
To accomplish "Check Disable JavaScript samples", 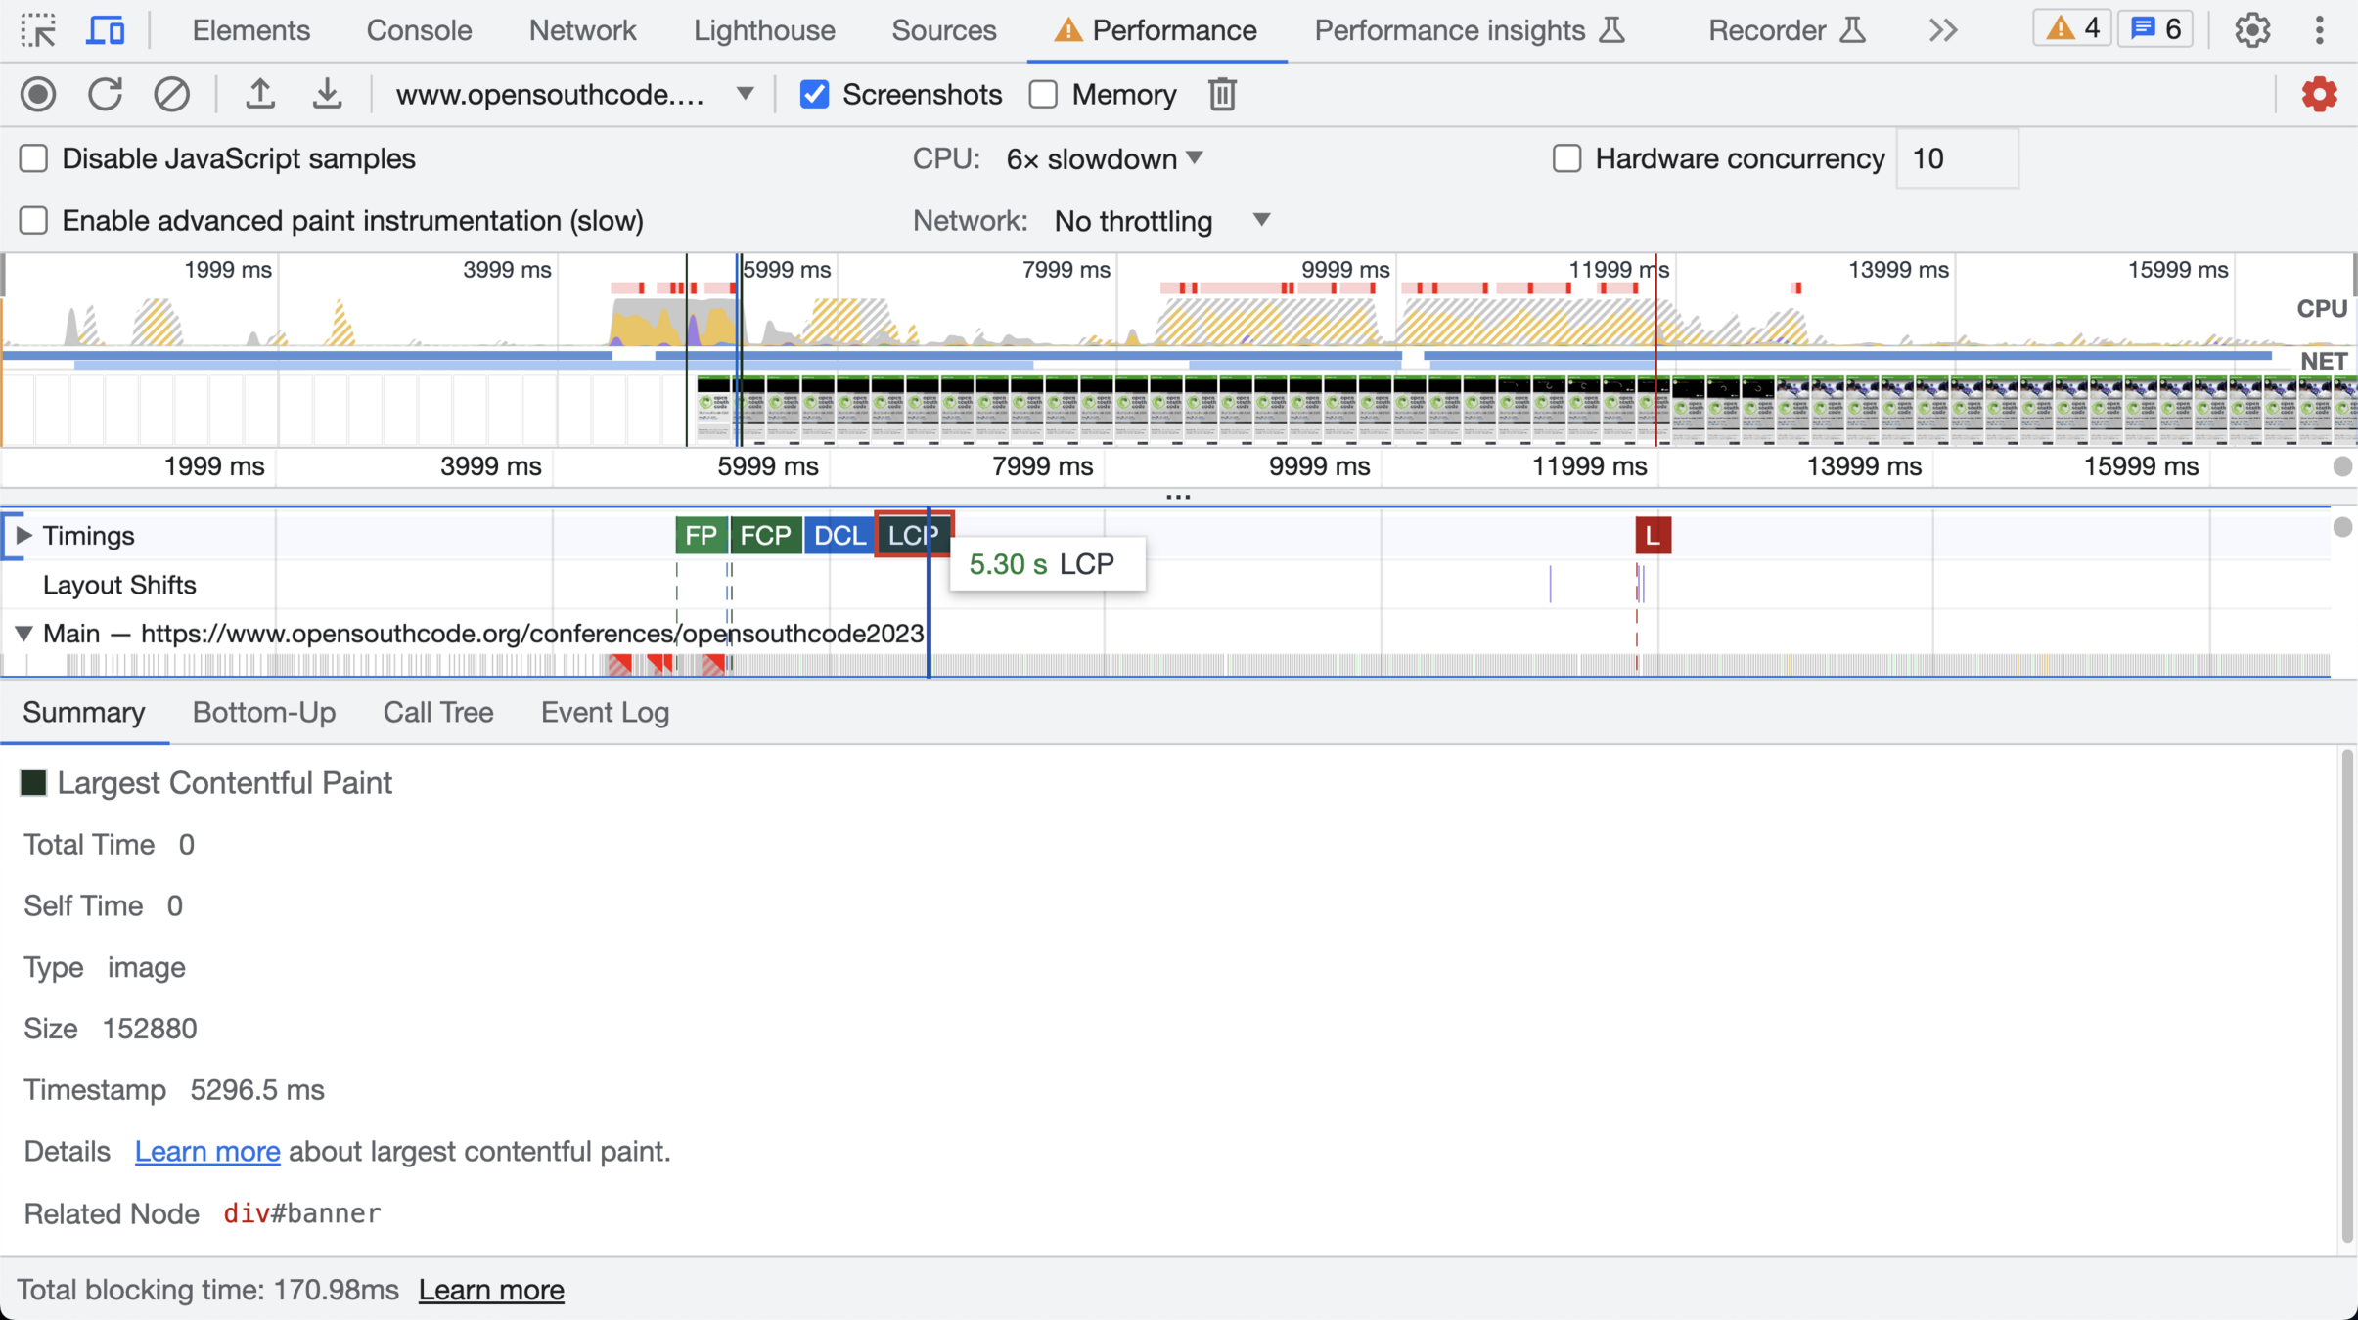I will (x=34, y=158).
